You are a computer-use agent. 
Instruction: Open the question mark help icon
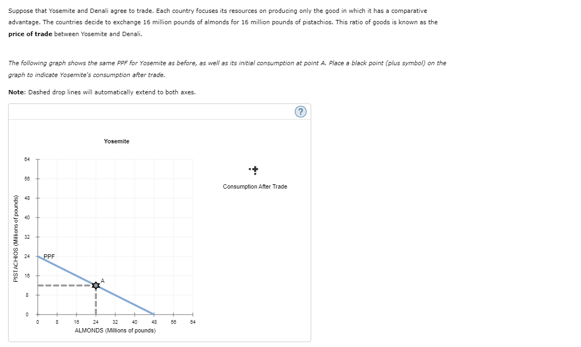(x=301, y=112)
